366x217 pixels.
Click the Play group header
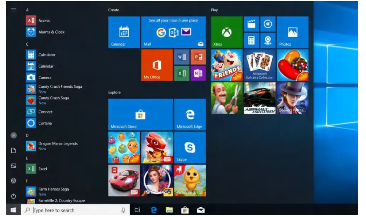(x=214, y=10)
